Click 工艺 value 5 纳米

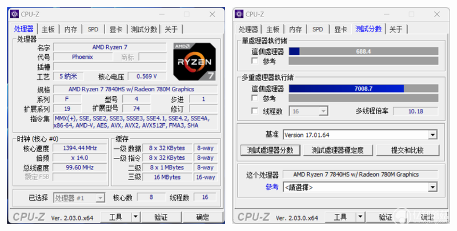pyautogui.click(x=68, y=76)
